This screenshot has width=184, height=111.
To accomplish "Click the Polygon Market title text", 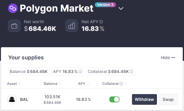I will 56,8.
